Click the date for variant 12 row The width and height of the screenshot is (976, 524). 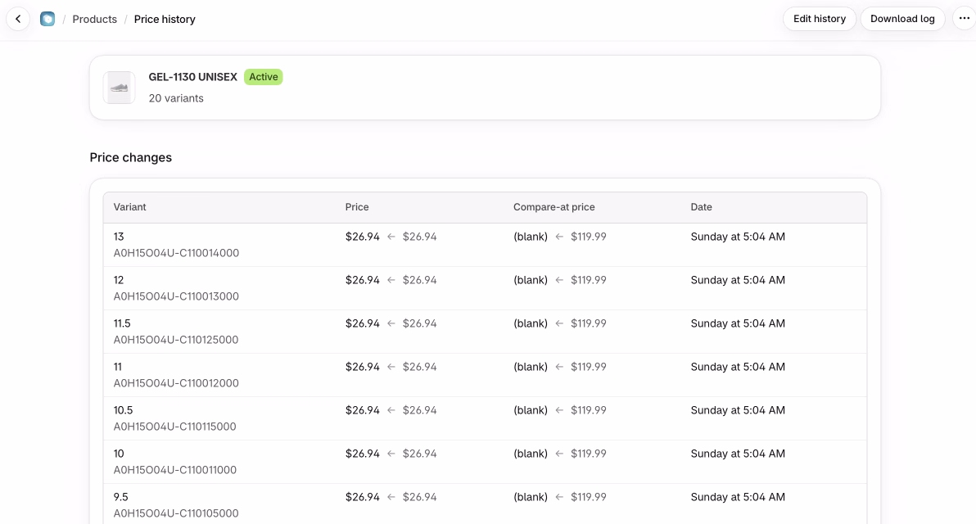coord(738,280)
